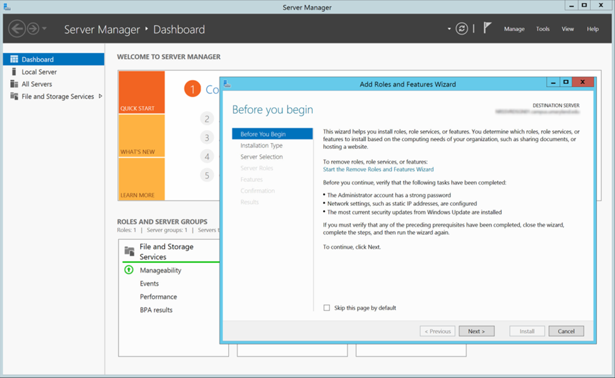Select Dashboard in the left navigation

coord(54,59)
